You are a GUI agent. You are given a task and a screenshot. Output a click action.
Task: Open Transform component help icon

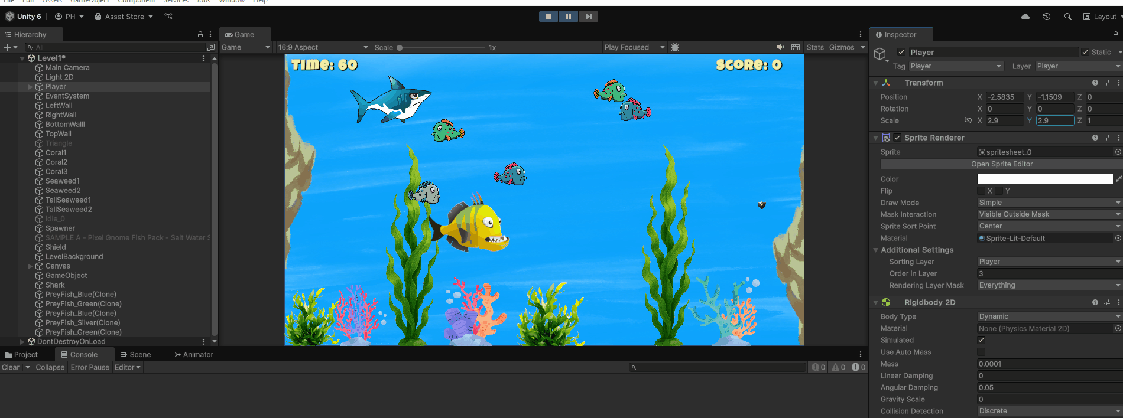pos(1095,83)
